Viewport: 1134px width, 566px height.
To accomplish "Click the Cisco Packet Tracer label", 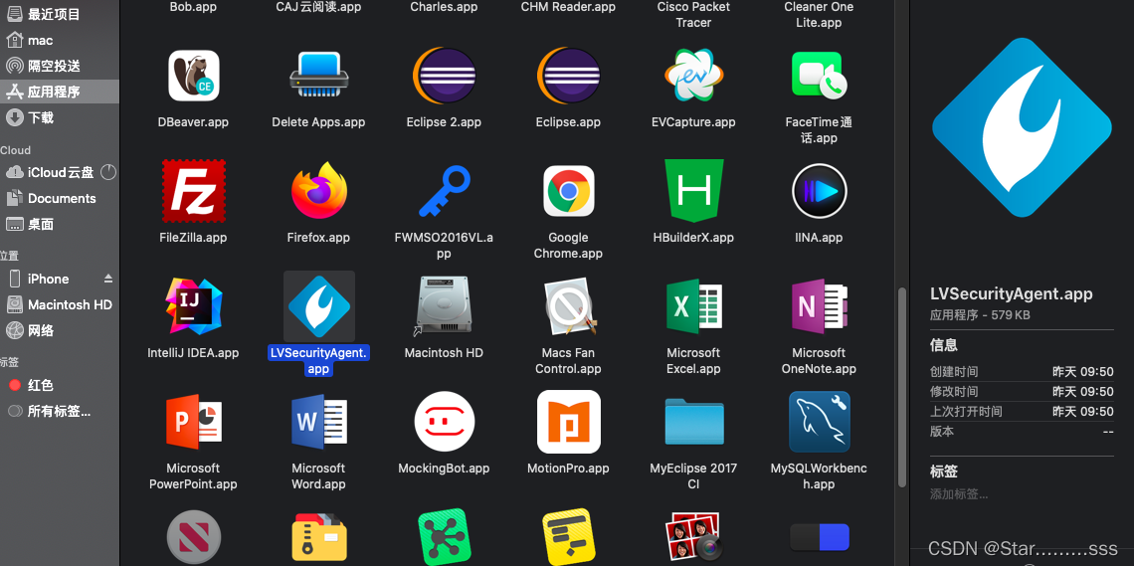I will click(693, 15).
